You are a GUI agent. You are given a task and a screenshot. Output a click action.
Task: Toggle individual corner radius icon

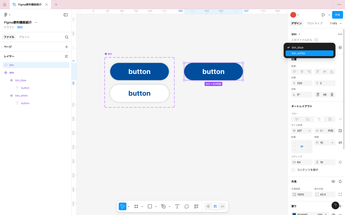340,195
